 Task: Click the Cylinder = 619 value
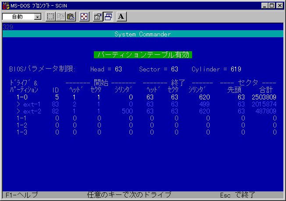(x=236, y=69)
